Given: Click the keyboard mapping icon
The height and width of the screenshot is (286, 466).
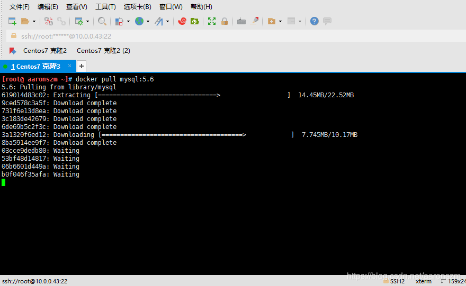Looking at the screenshot, I should [241, 21].
